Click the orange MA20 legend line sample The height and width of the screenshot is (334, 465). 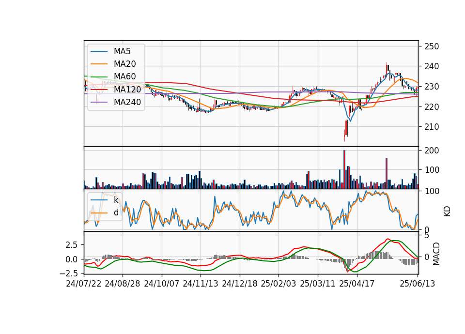(x=99, y=64)
